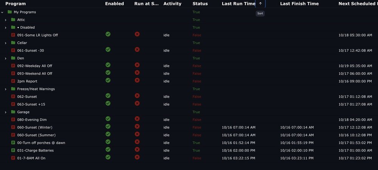Click the red program icon for 091-Some LR Lights Off

tap(13, 35)
